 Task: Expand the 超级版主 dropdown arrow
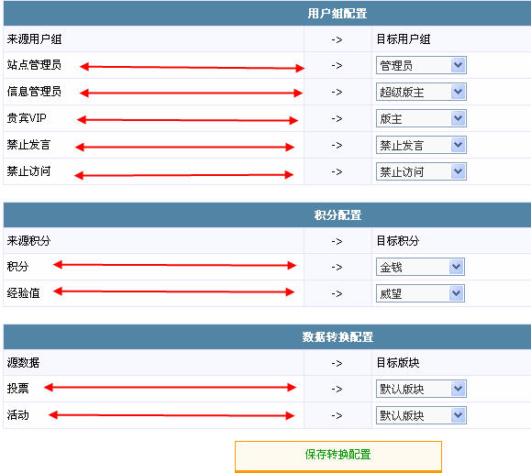click(458, 92)
